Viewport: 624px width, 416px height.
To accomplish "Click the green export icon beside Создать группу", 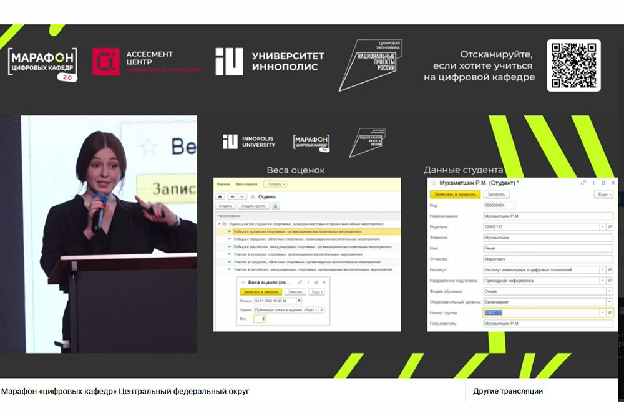I will tap(276, 205).
